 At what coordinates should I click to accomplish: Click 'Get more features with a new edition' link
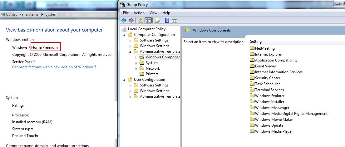(x=54, y=67)
